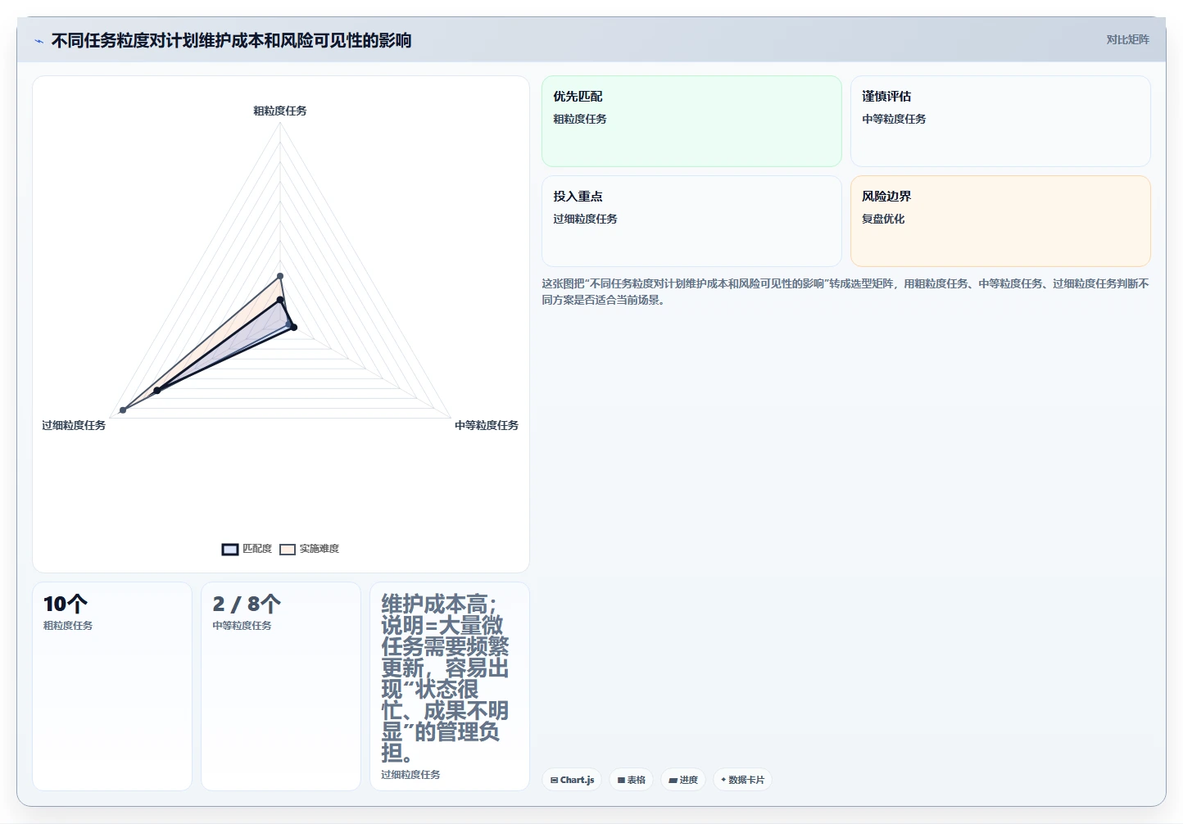Select the 投入重点 card heading
The height and width of the screenshot is (824, 1183).
(578, 197)
